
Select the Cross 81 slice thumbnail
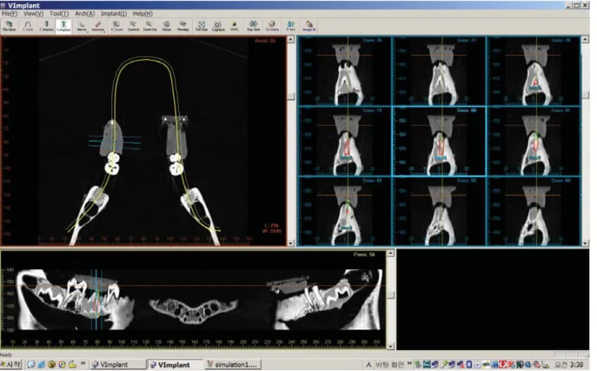534,141
